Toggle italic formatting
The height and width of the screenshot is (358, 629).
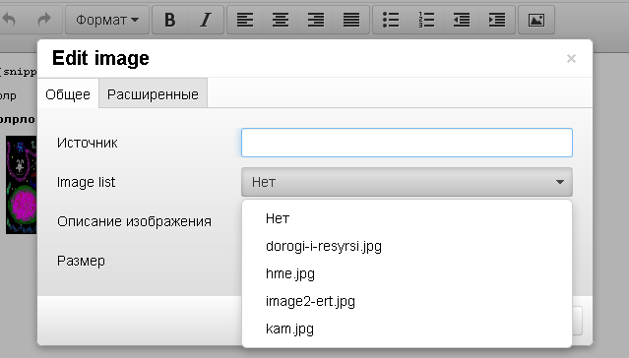pyautogui.click(x=206, y=20)
